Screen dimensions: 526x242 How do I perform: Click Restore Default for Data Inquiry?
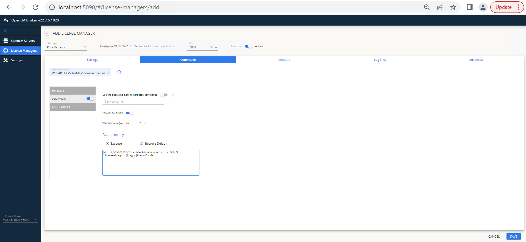(154, 144)
